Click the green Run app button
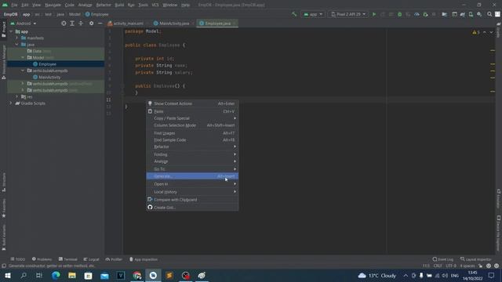 click(374, 14)
